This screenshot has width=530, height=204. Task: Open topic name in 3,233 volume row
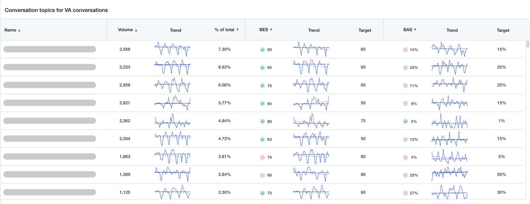pos(50,67)
